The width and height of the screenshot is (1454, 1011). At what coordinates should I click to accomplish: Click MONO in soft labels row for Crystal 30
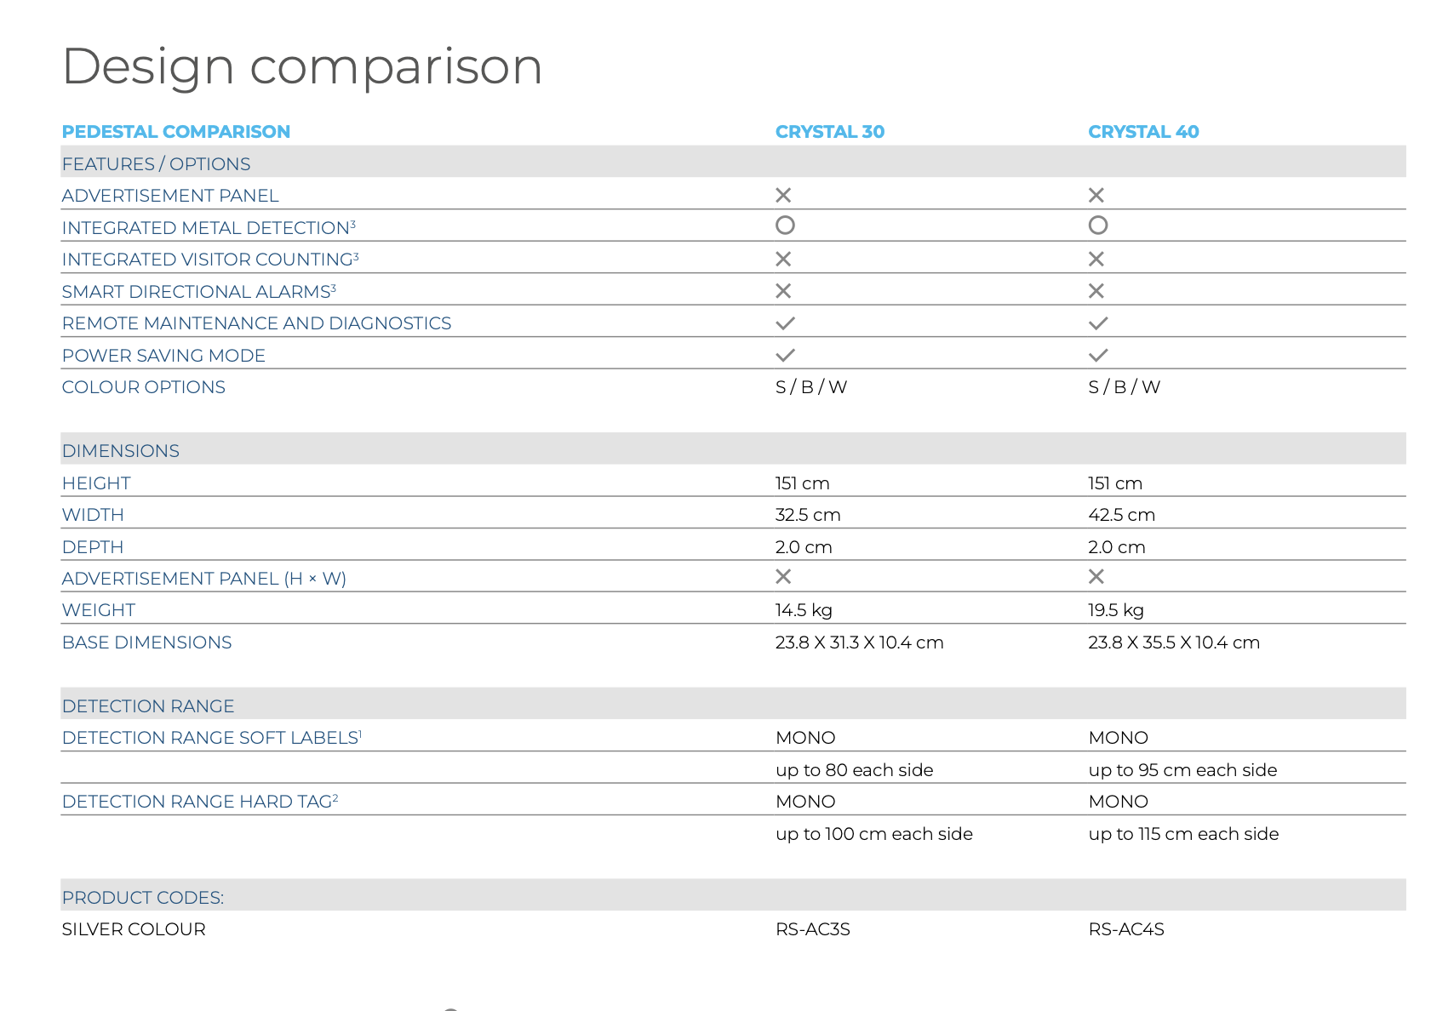tap(805, 738)
